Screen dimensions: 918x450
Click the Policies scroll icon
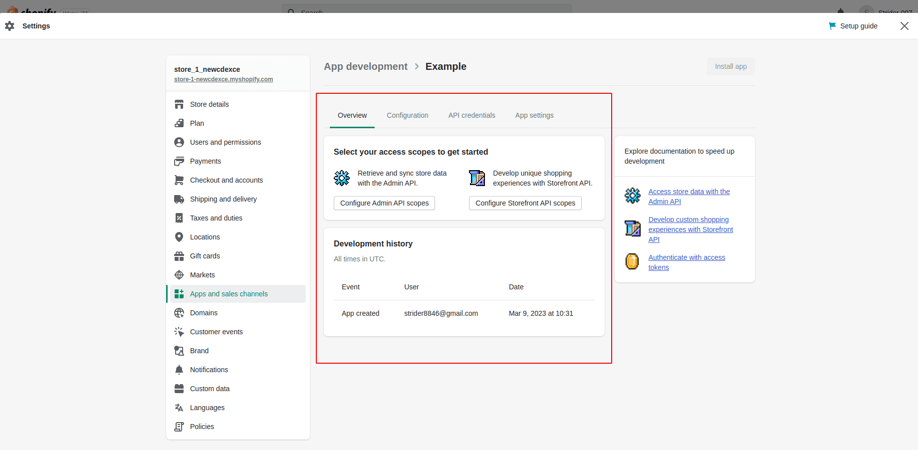point(179,427)
